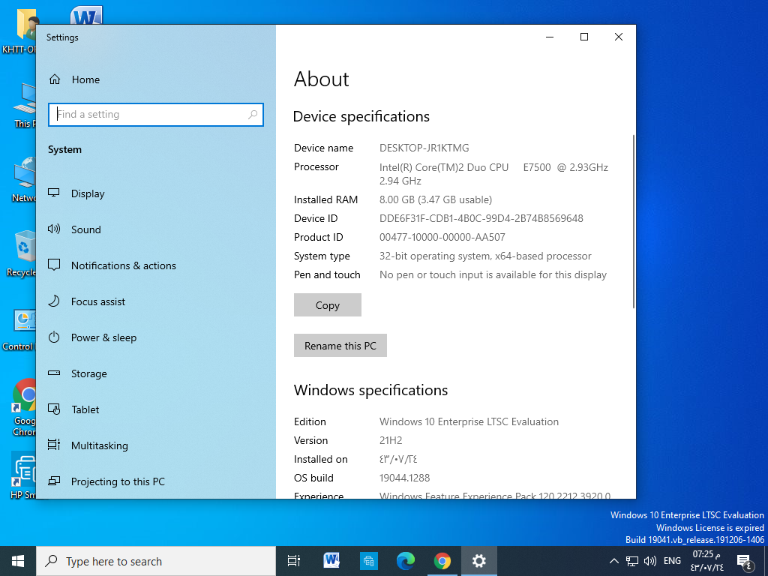Open the Recycle Bin desktop icon
Image resolution: width=768 pixels, height=576 pixels.
[x=22, y=253]
